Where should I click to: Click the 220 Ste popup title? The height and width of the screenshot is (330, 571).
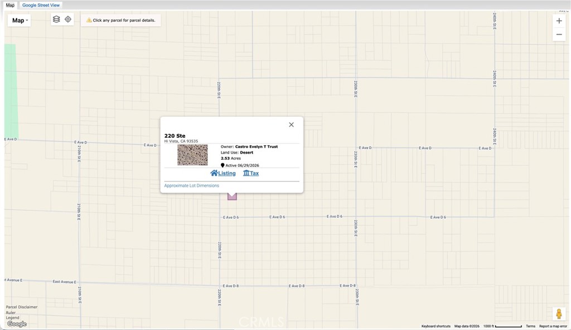click(x=175, y=136)
